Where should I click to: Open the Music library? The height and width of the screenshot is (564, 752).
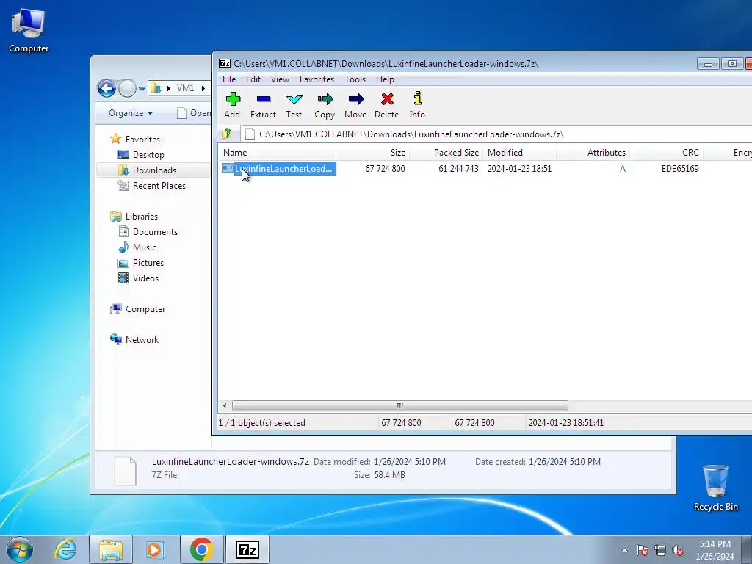pos(145,247)
